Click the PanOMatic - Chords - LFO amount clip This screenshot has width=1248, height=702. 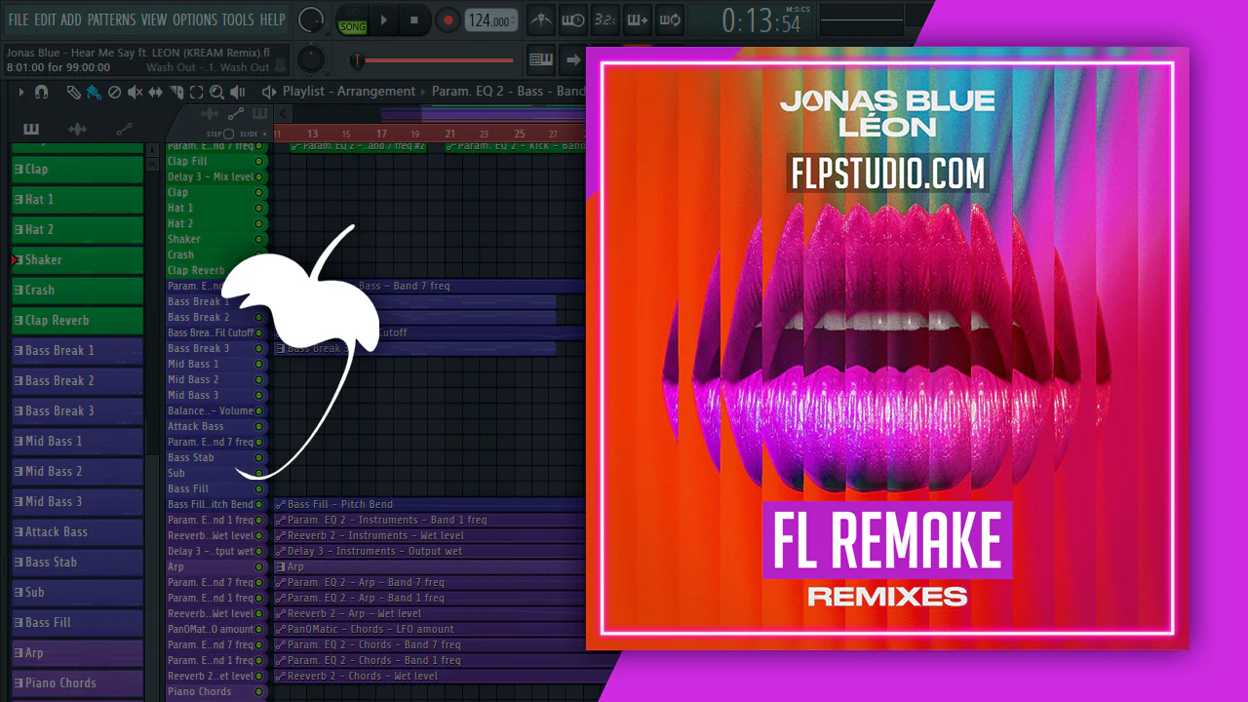tap(429, 629)
